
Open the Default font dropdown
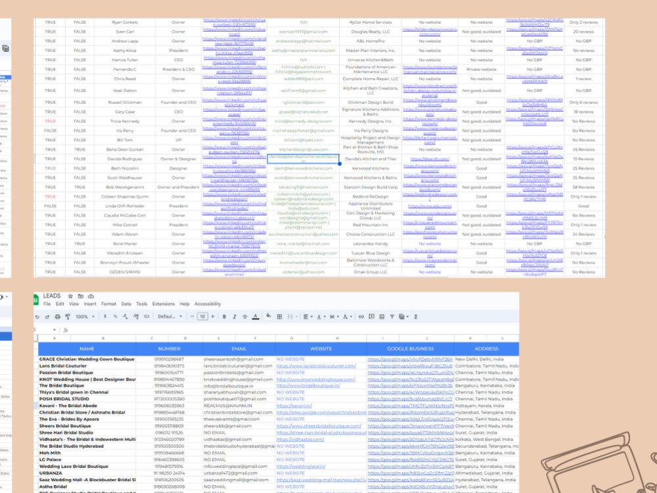point(170,317)
